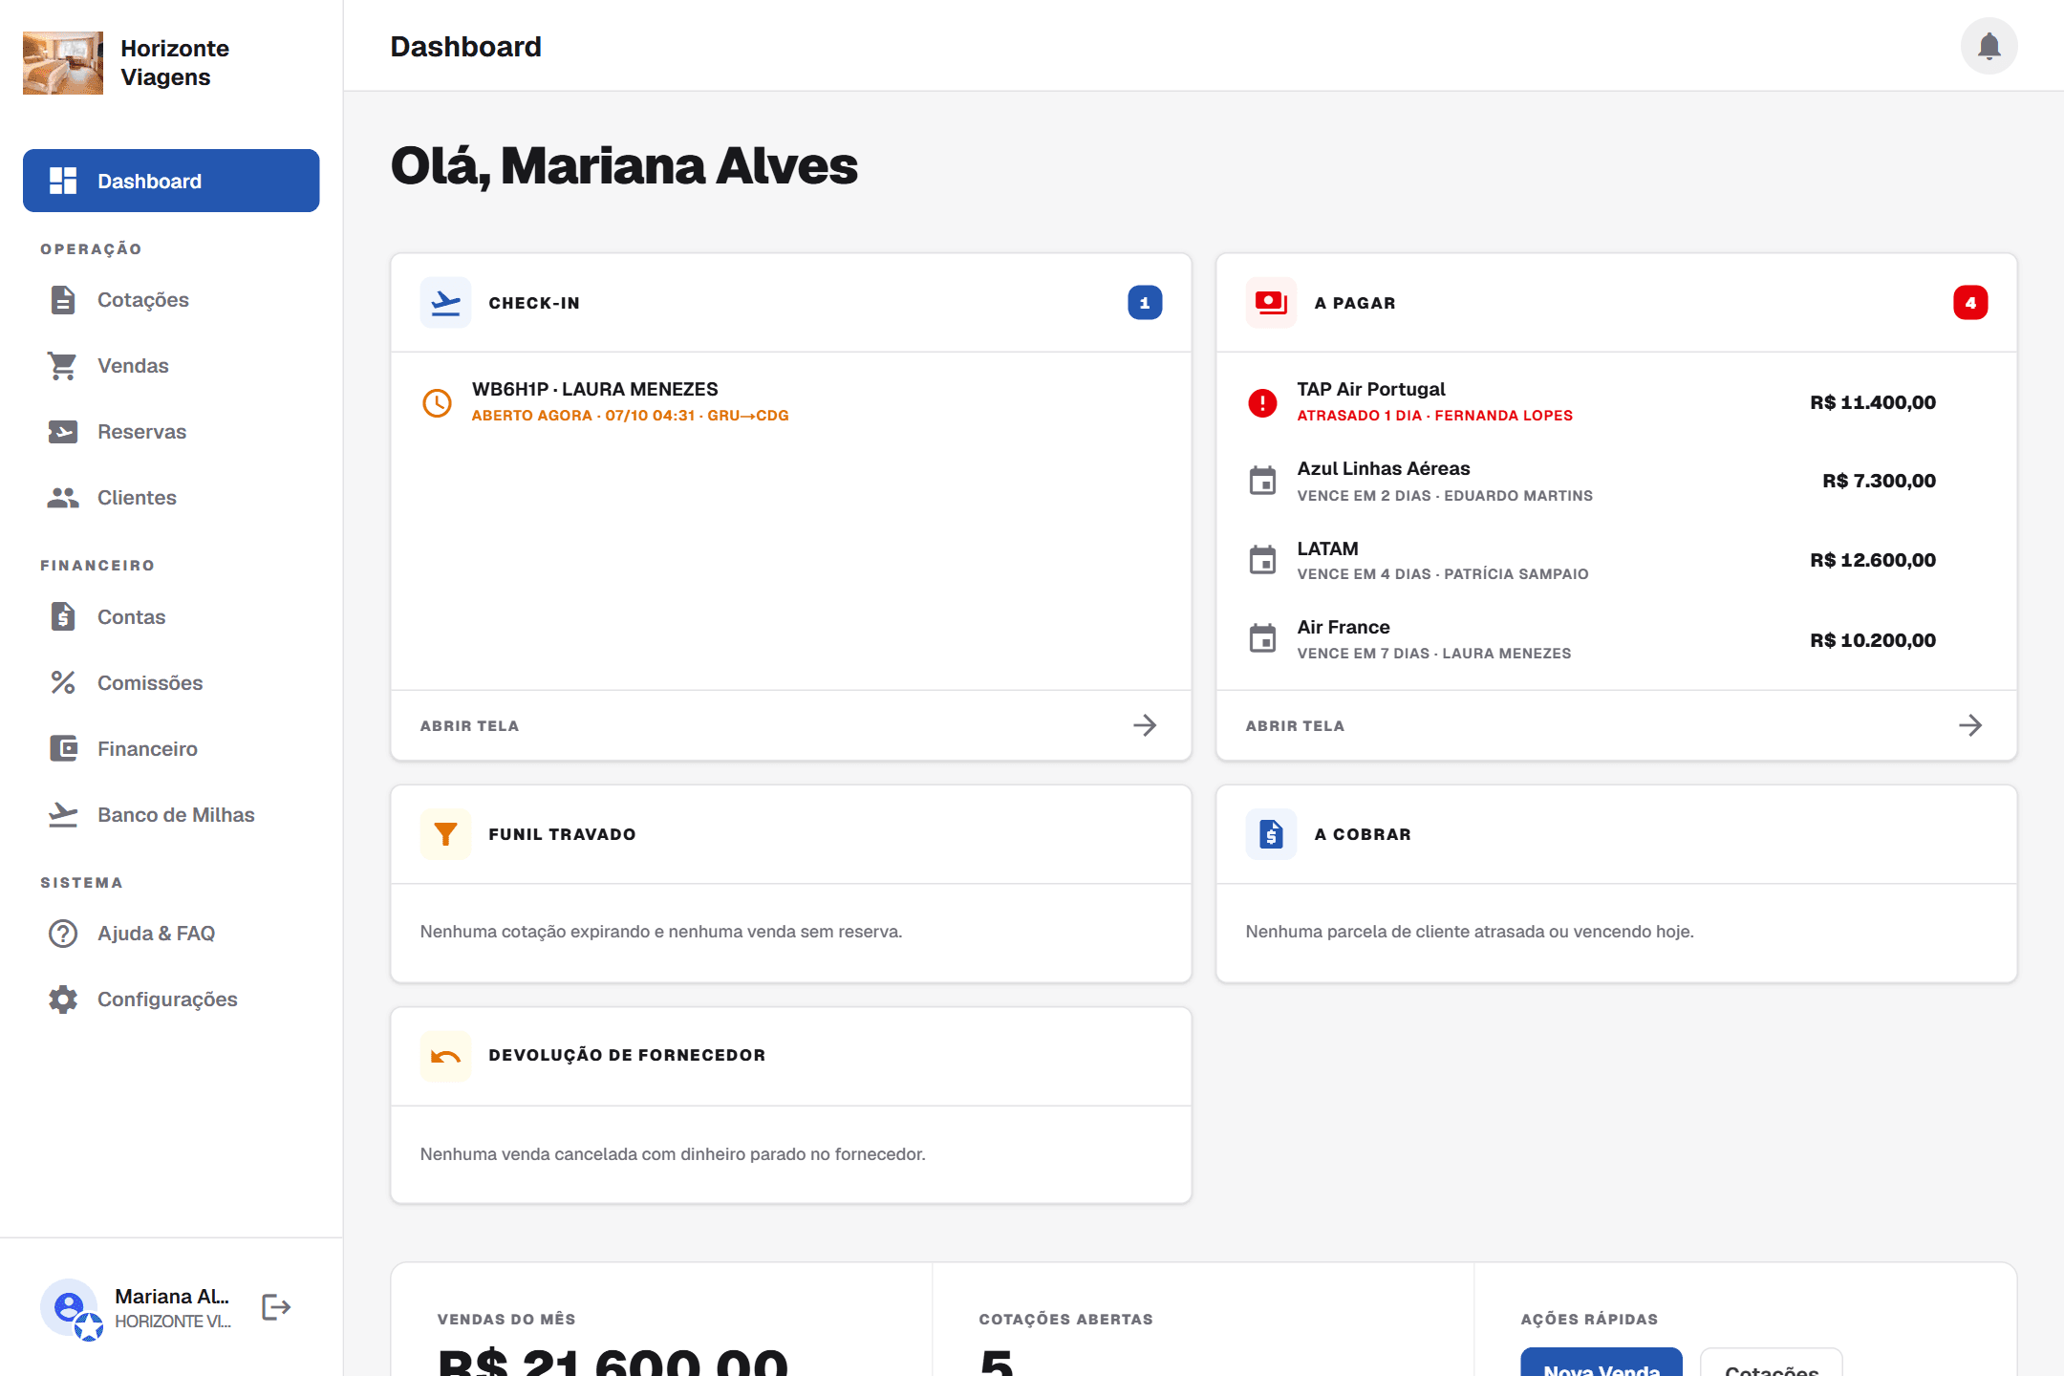
Task: Click the clock icon beside WB6H1P
Action: (438, 402)
